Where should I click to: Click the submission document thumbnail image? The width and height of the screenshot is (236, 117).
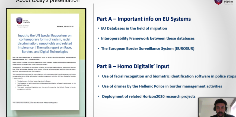coord(46,63)
